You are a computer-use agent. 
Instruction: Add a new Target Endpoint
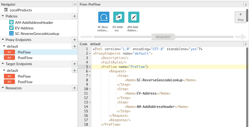pos(74,64)
